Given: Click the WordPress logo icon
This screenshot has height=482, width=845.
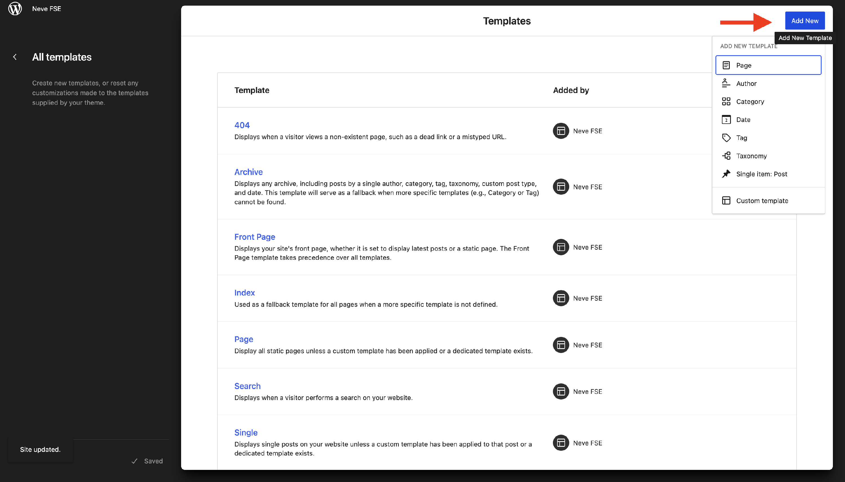Looking at the screenshot, I should pos(15,9).
